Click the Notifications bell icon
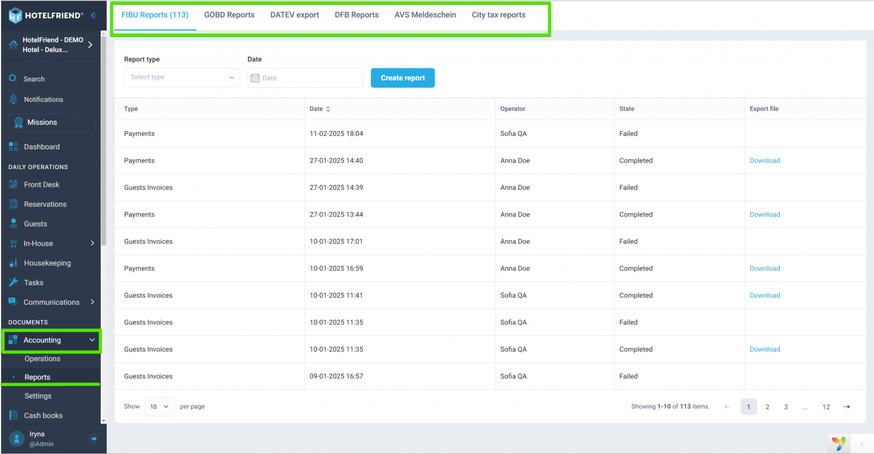 point(13,99)
